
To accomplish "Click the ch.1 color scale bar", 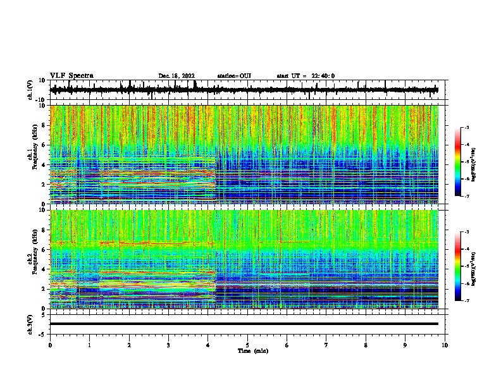I will point(458,162).
